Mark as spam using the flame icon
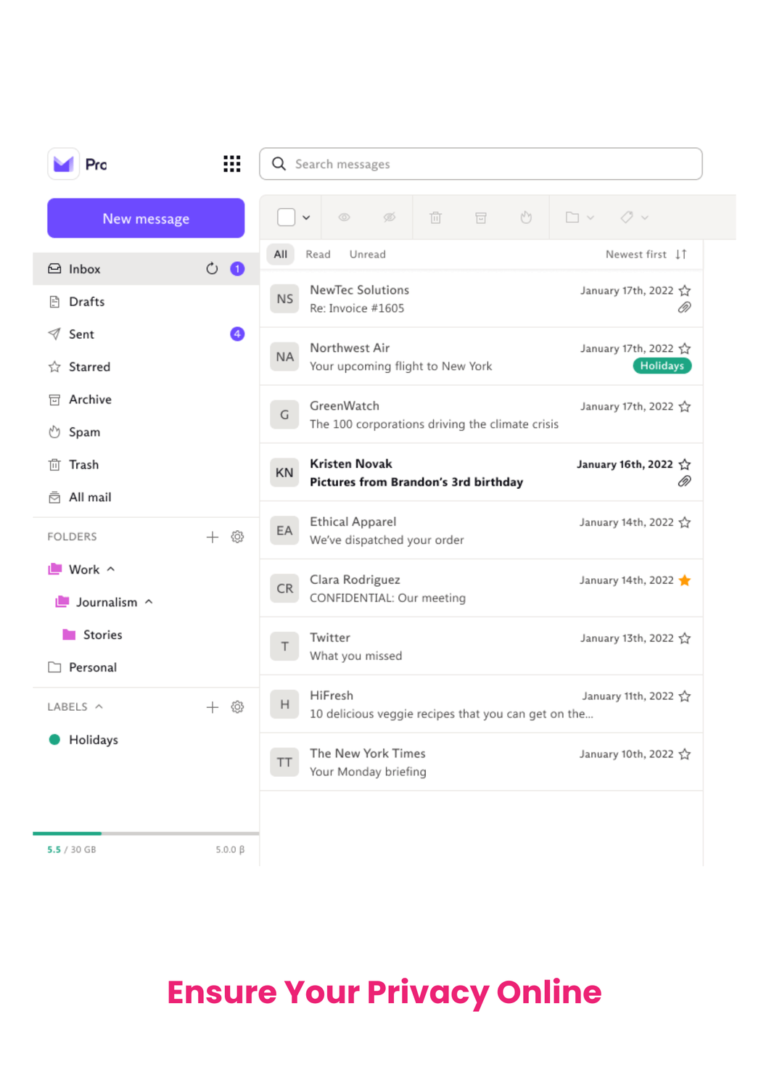The width and height of the screenshot is (769, 1088). pyautogui.click(x=526, y=218)
